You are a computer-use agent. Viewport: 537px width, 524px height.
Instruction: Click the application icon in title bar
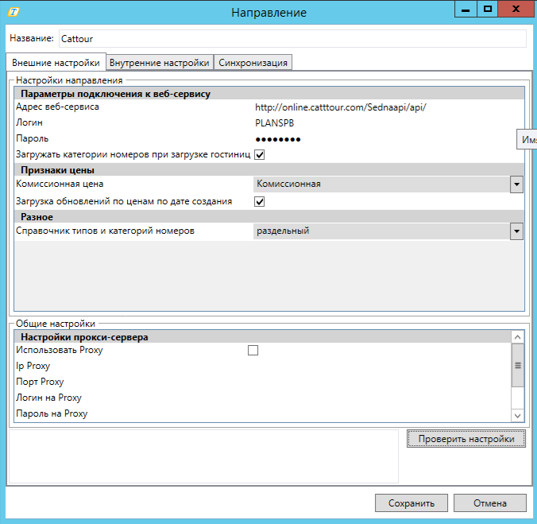[14, 12]
